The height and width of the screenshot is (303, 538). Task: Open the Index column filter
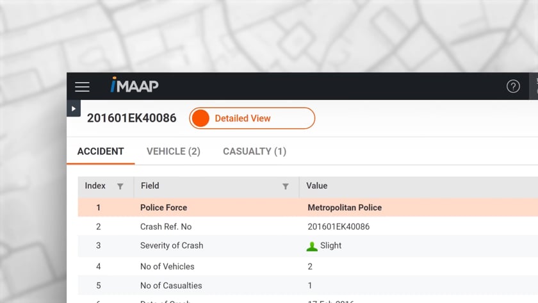tap(120, 186)
